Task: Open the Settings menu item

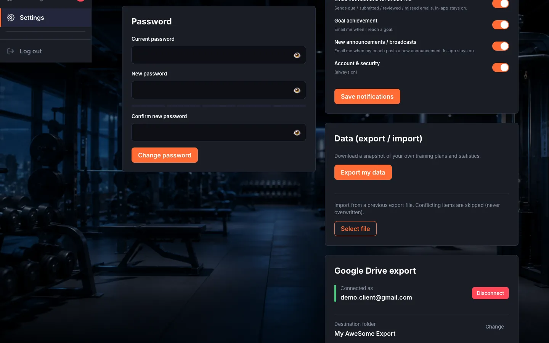Action: tap(46, 18)
